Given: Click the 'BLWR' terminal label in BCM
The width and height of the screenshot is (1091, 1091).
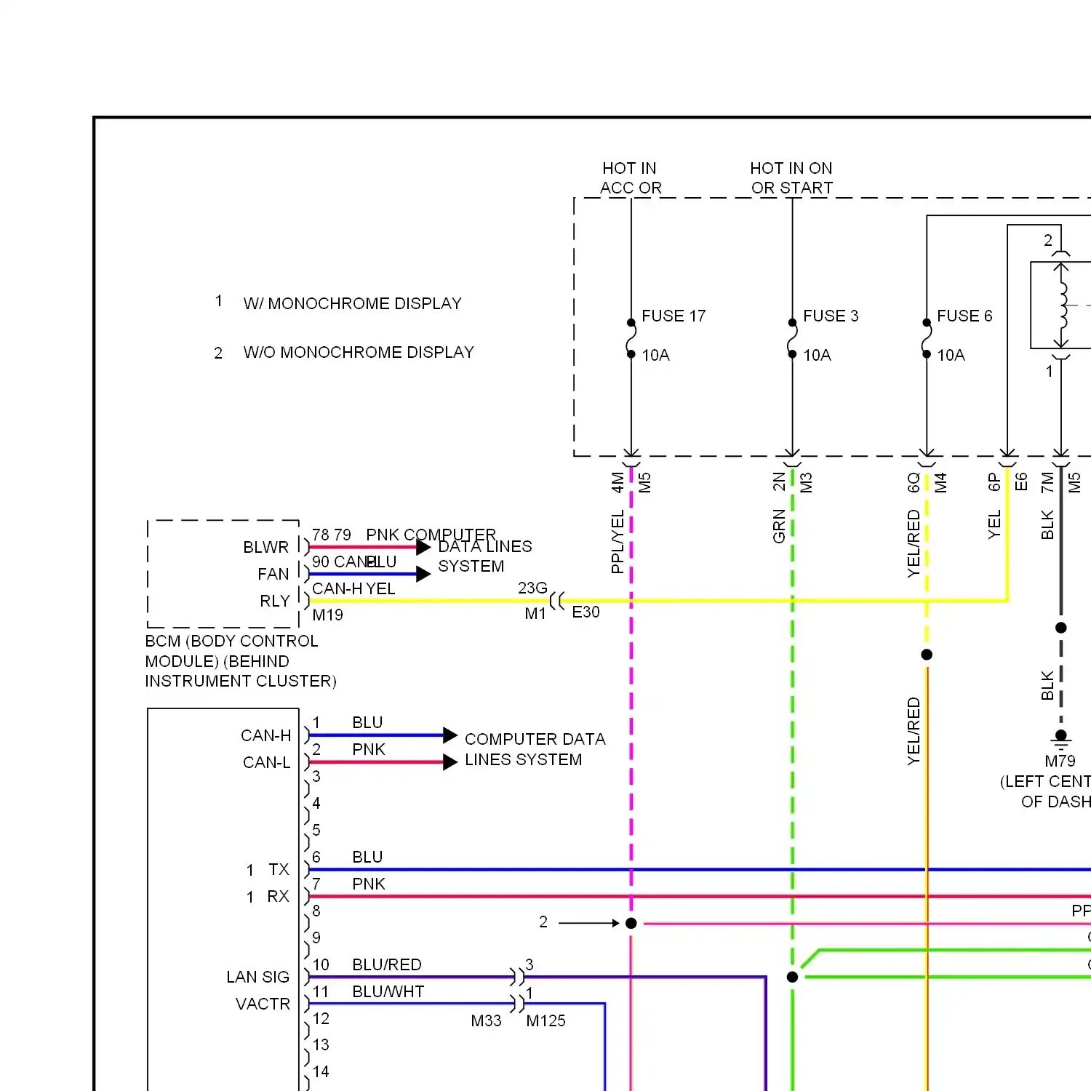Looking at the screenshot, I should tap(265, 547).
